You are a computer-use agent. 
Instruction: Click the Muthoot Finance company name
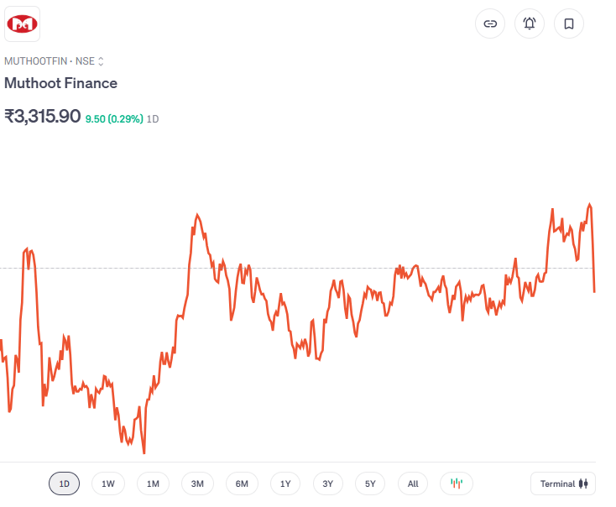60,83
